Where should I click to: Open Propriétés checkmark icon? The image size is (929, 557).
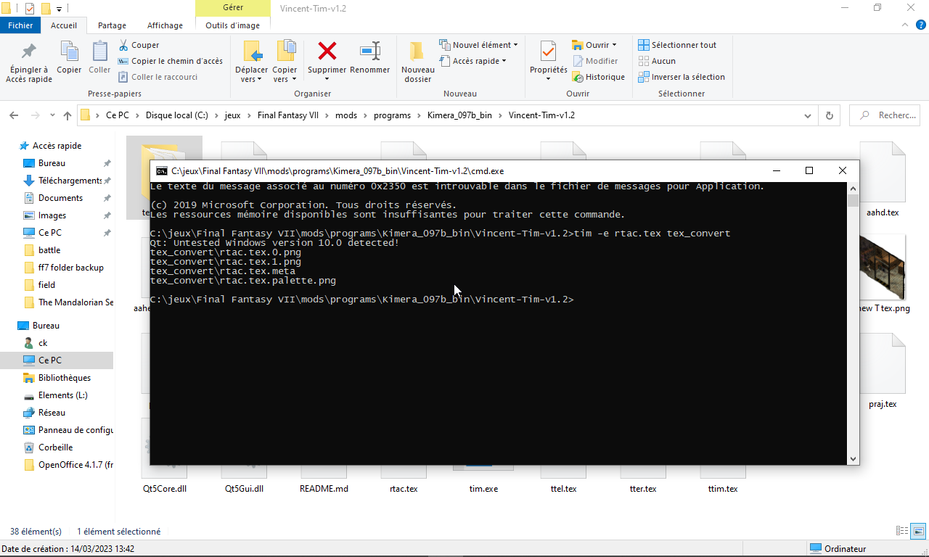pyautogui.click(x=549, y=51)
